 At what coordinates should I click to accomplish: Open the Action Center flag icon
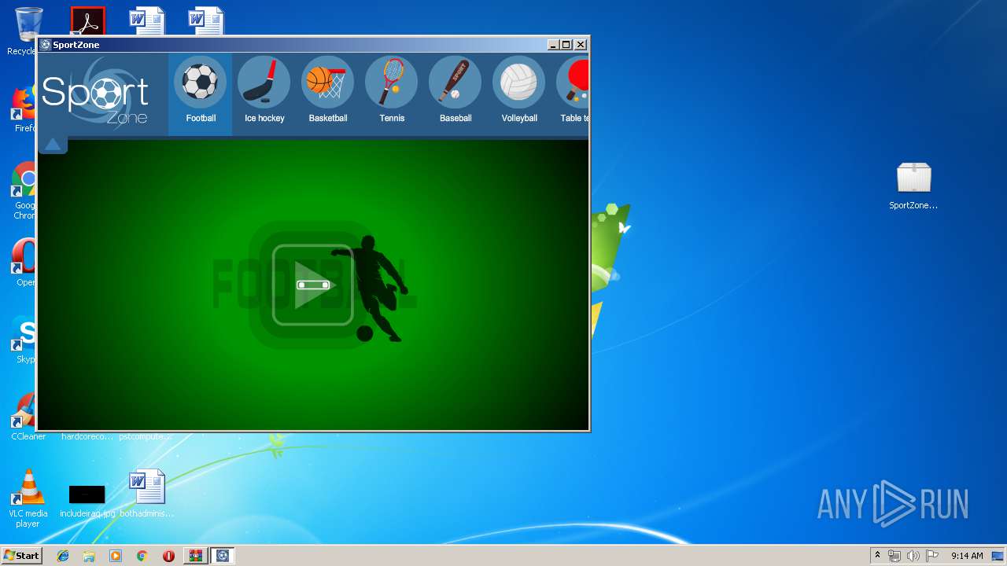click(932, 556)
